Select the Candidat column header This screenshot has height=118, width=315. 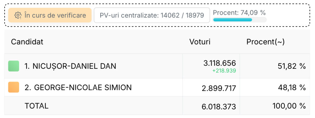tap(27, 42)
